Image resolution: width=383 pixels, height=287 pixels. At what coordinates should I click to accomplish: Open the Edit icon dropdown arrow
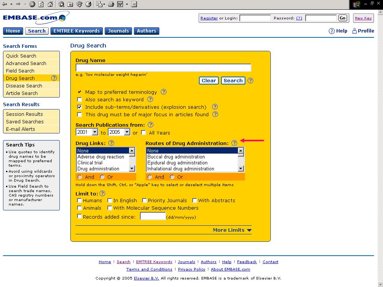127,4
